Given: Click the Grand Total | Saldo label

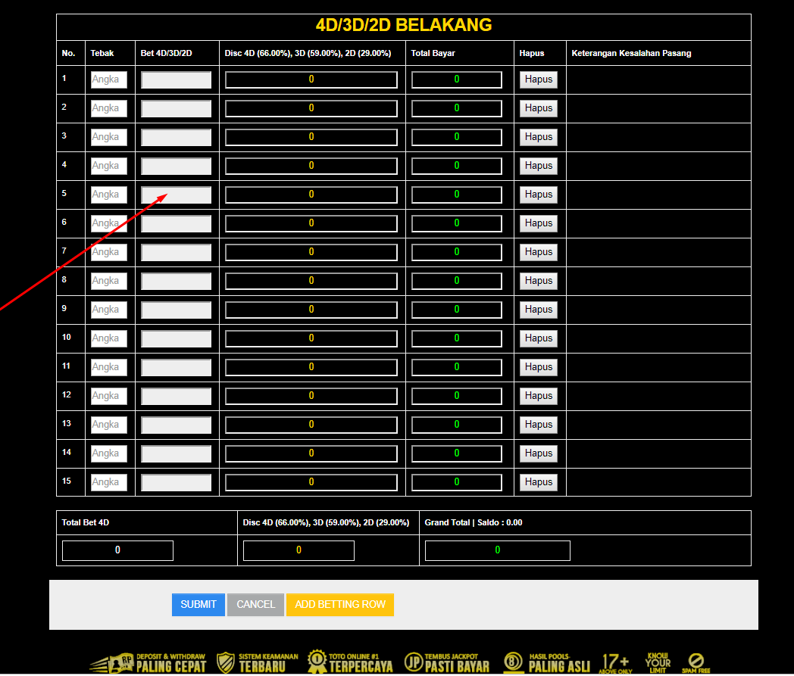Looking at the screenshot, I should pos(474,522).
